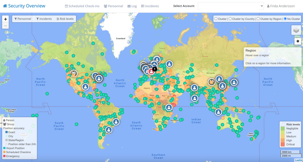
Task: Click the Security Overview title link
Action: (27, 6)
